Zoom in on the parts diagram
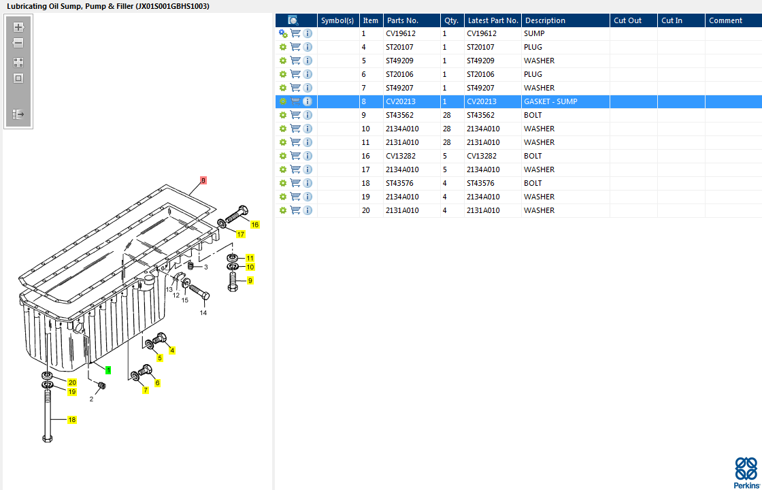 point(18,28)
